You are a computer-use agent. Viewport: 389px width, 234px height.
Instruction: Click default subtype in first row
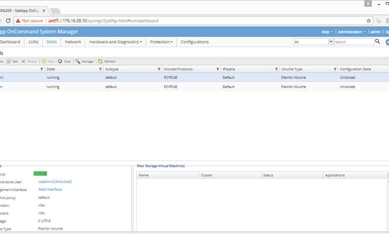[111, 78]
